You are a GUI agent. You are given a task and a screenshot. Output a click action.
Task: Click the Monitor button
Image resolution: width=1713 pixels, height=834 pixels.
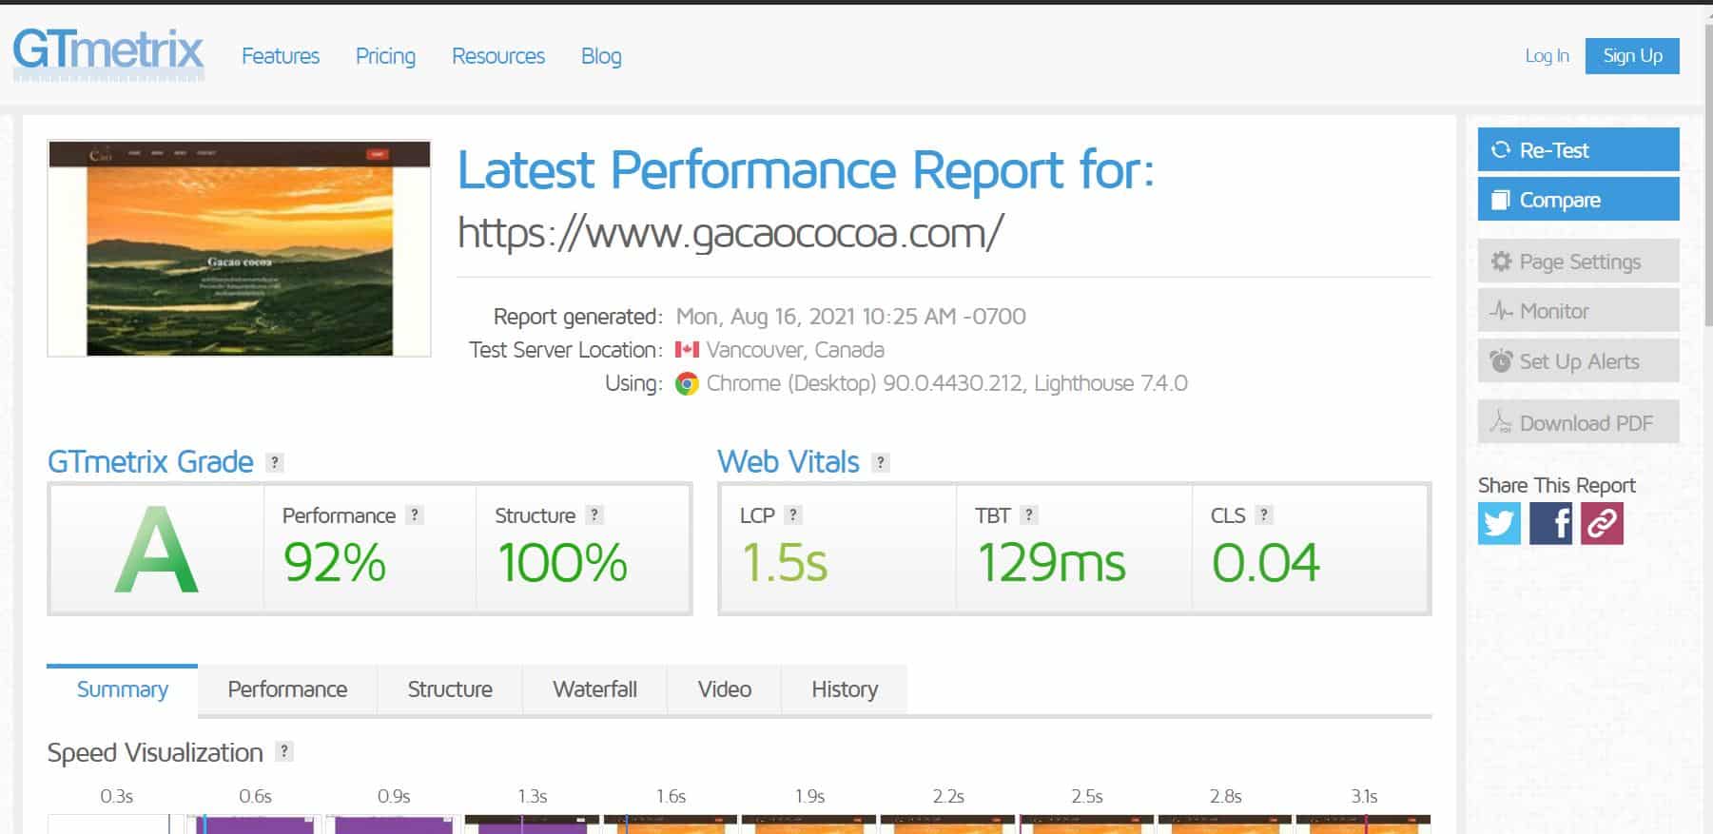pyautogui.click(x=1578, y=311)
